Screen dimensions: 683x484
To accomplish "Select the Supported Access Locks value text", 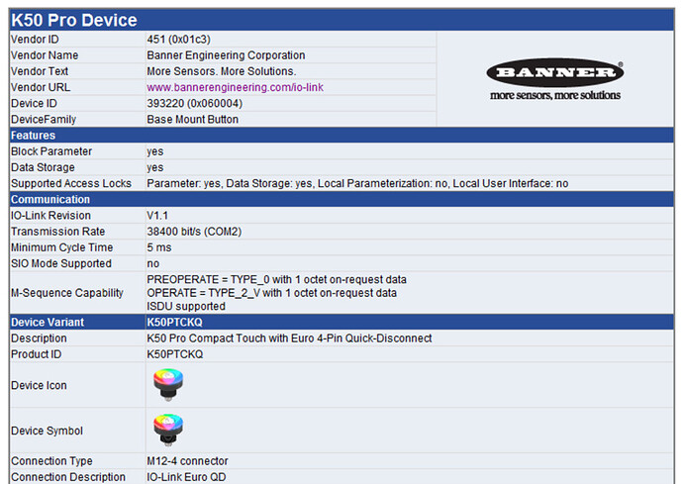I will coord(357,183).
